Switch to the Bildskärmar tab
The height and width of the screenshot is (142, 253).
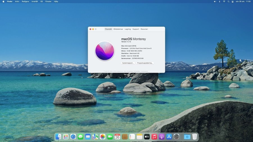[118, 29]
